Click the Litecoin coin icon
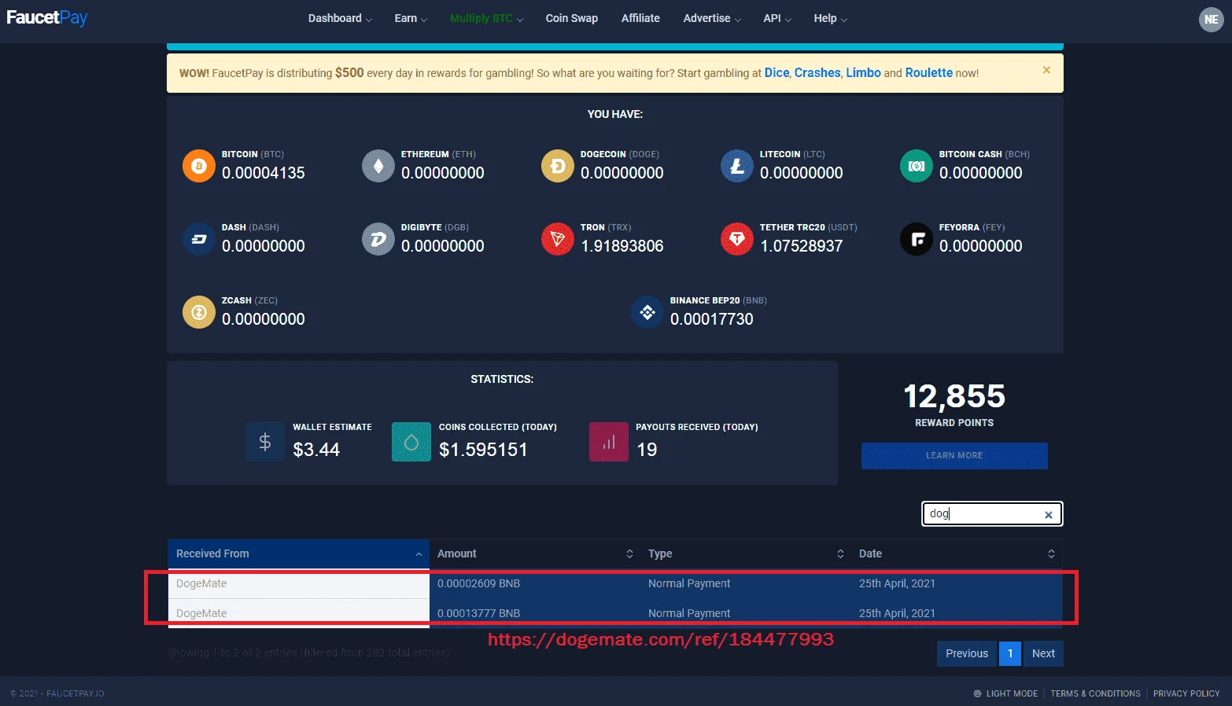Viewport: 1232px width, 706px height. 737,166
